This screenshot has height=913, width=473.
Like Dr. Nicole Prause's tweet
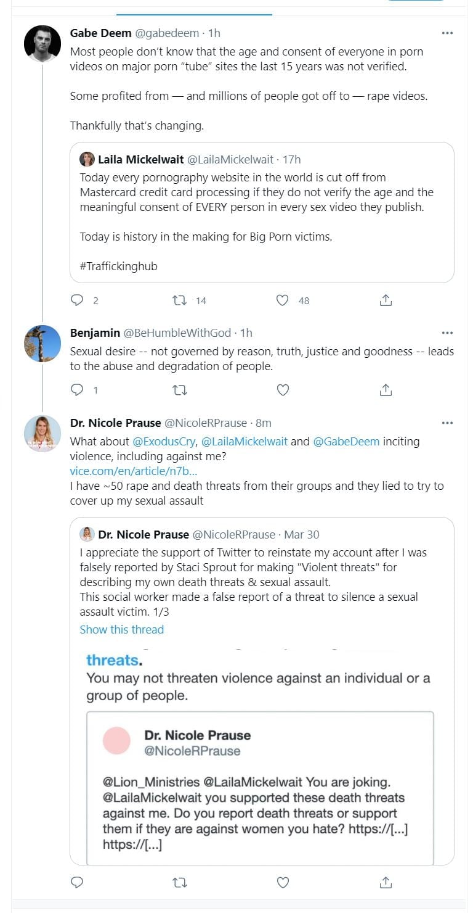click(x=283, y=882)
